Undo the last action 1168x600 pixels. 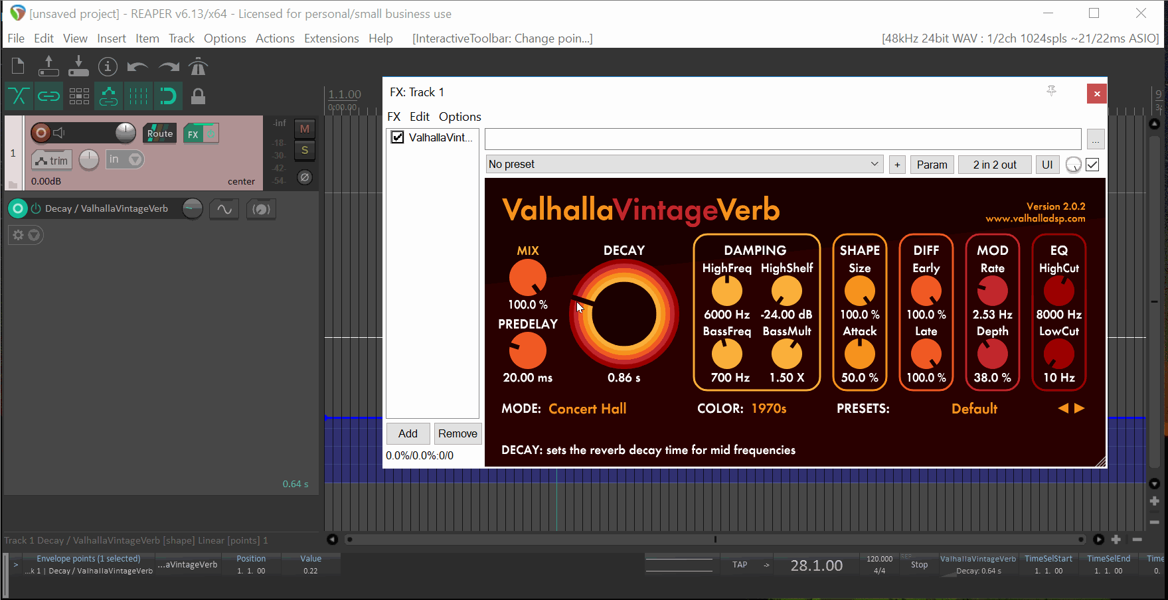click(137, 66)
